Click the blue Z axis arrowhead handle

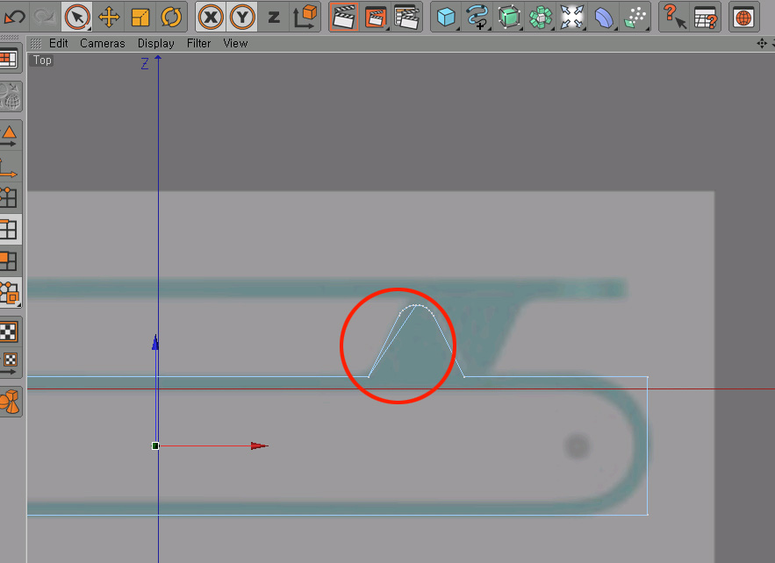(155, 343)
